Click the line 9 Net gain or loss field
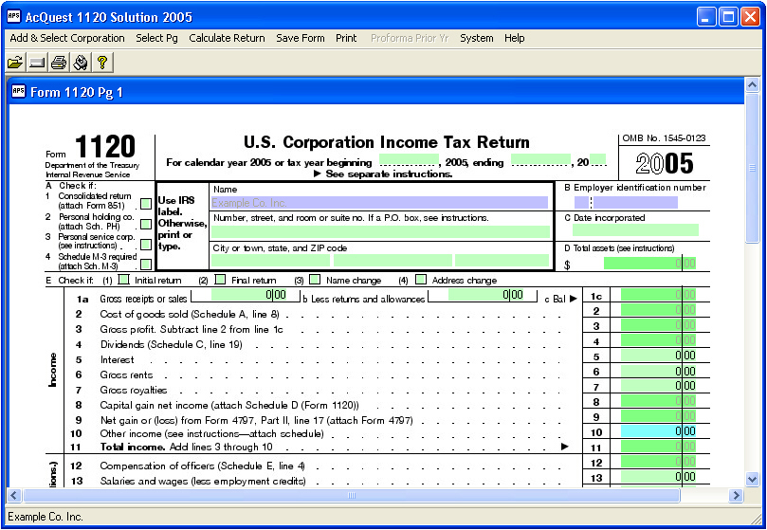Screen dimensions: 767x530 tap(658, 416)
